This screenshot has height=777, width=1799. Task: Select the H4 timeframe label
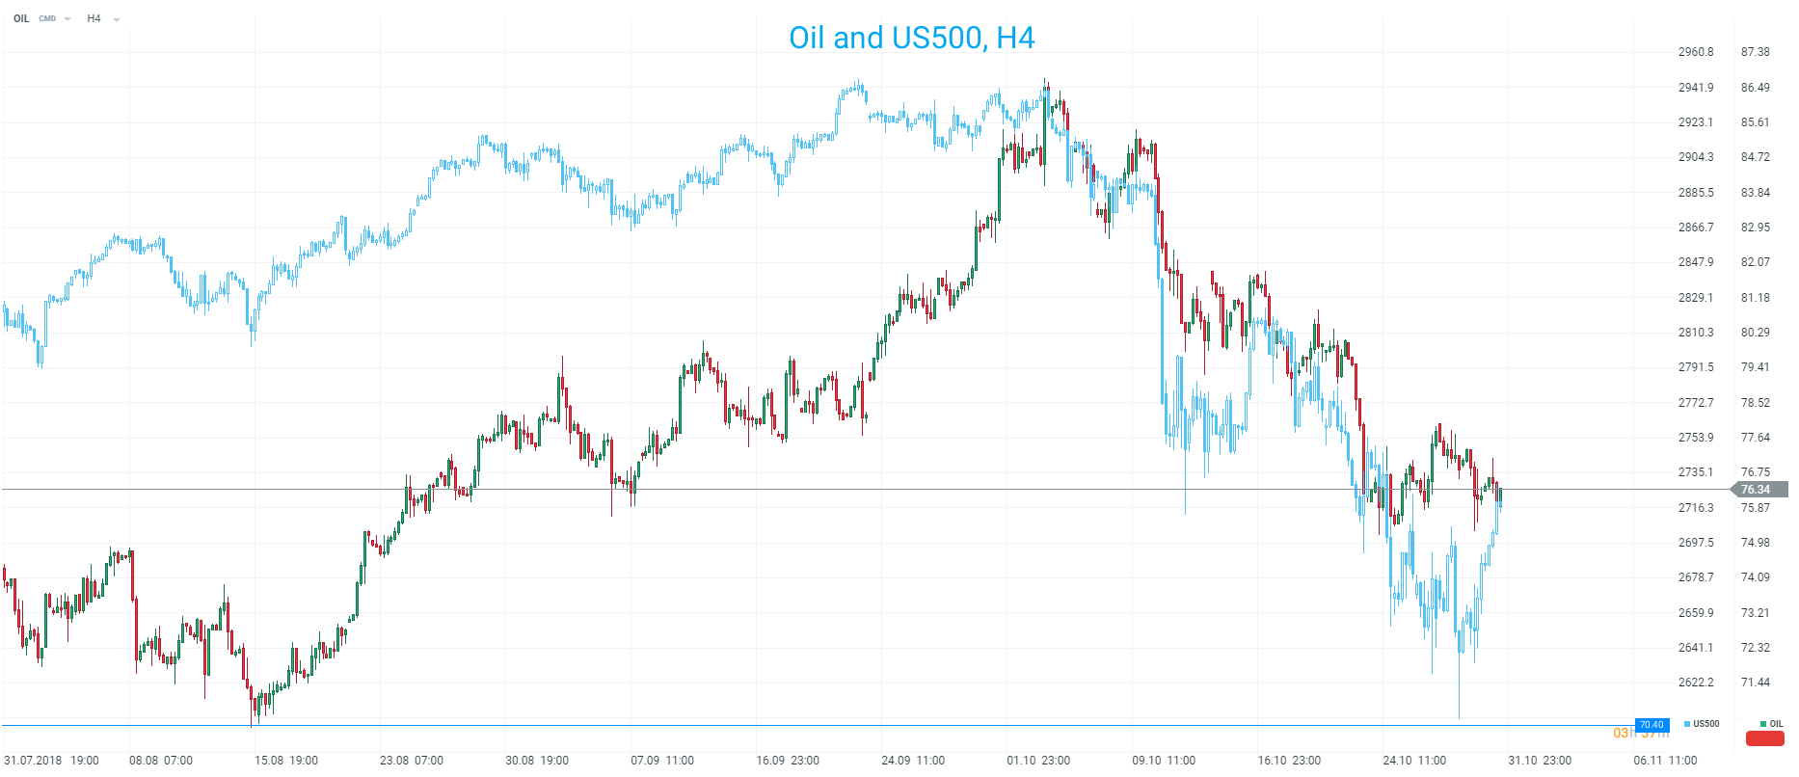coord(94,18)
